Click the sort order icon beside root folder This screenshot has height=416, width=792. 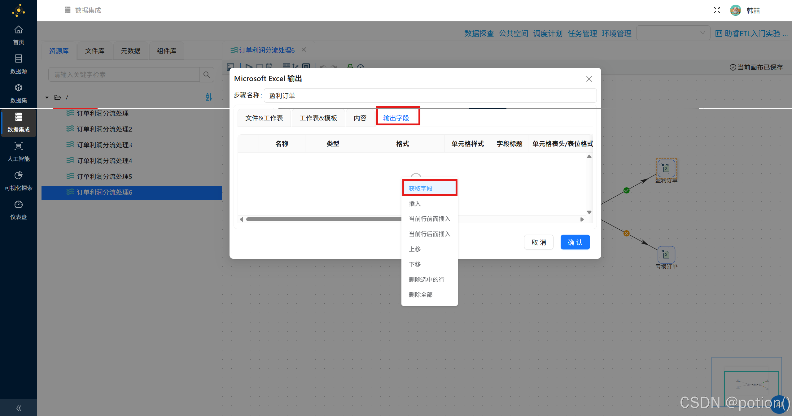coord(209,97)
